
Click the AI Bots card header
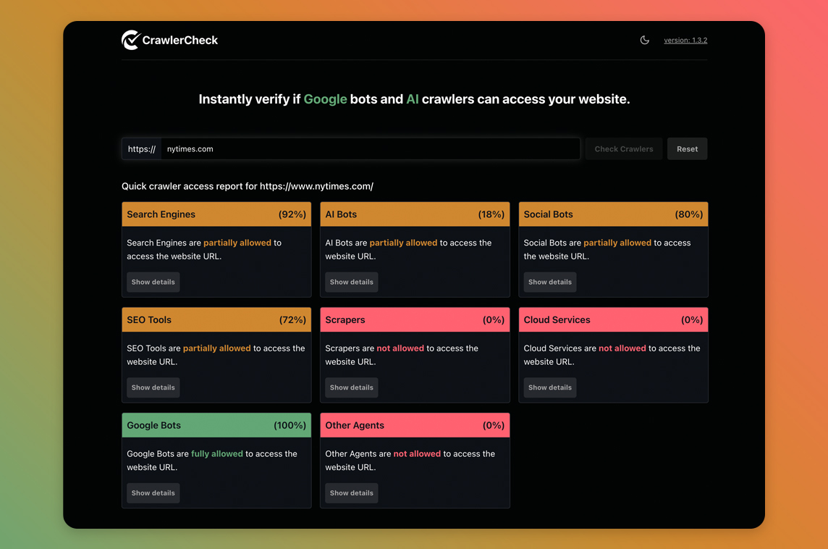[x=415, y=214]
